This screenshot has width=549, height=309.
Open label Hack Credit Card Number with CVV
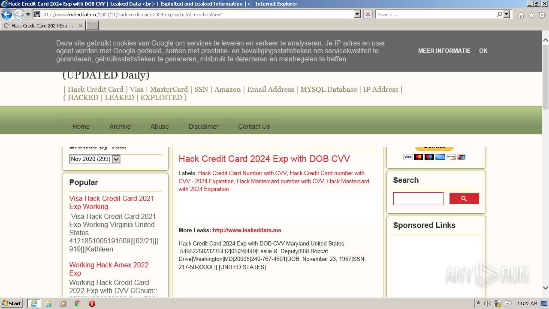click(242, 173)
